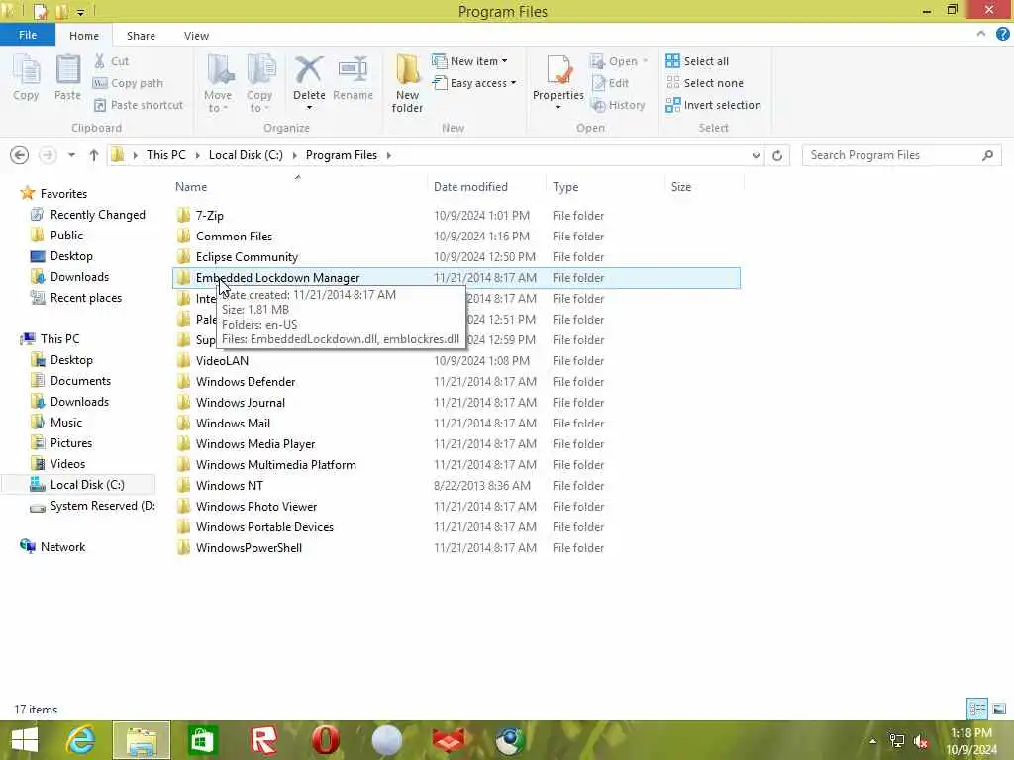Click the This PC breadcrumb
Screen dimensions: 1014x760
coord(165,155)
